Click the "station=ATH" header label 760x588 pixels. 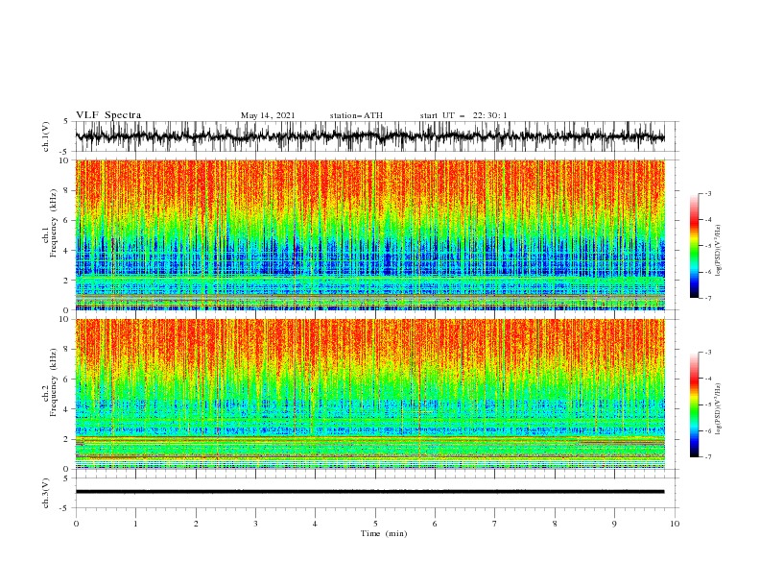(356, 115)
